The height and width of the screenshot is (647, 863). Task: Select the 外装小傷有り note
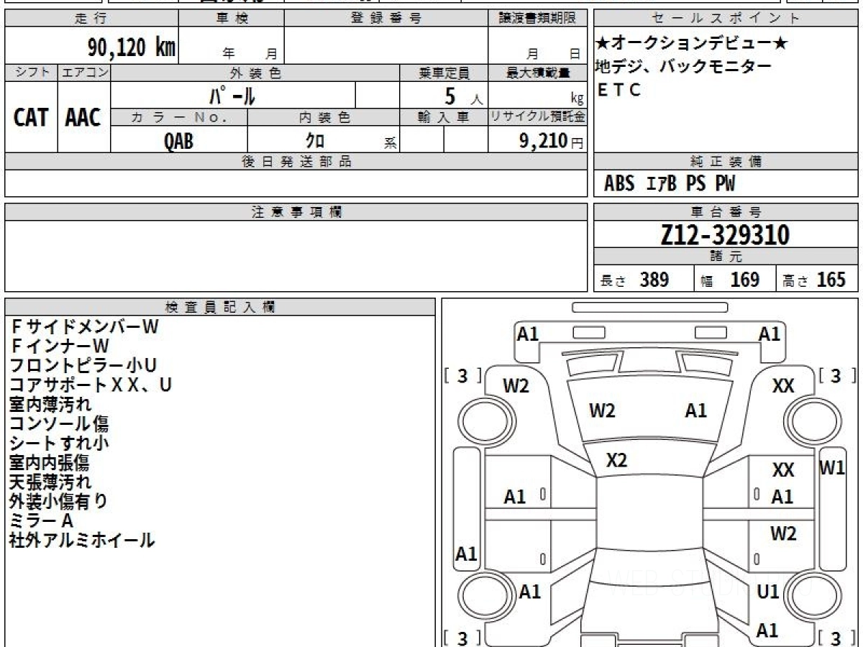tap(59, 502)
